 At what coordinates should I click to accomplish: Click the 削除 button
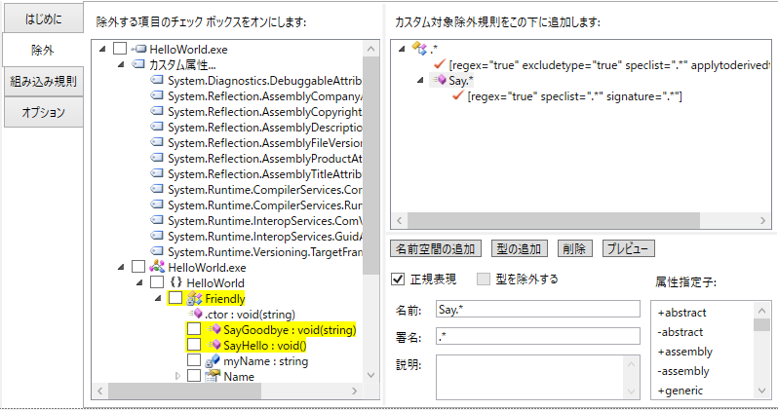tap(574, 248)
